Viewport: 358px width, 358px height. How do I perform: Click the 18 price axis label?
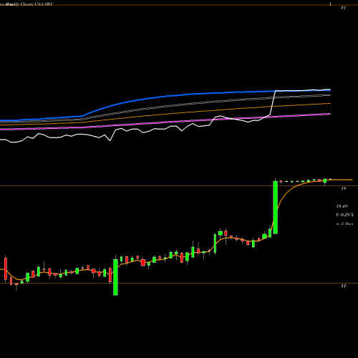tap(344, 188)
